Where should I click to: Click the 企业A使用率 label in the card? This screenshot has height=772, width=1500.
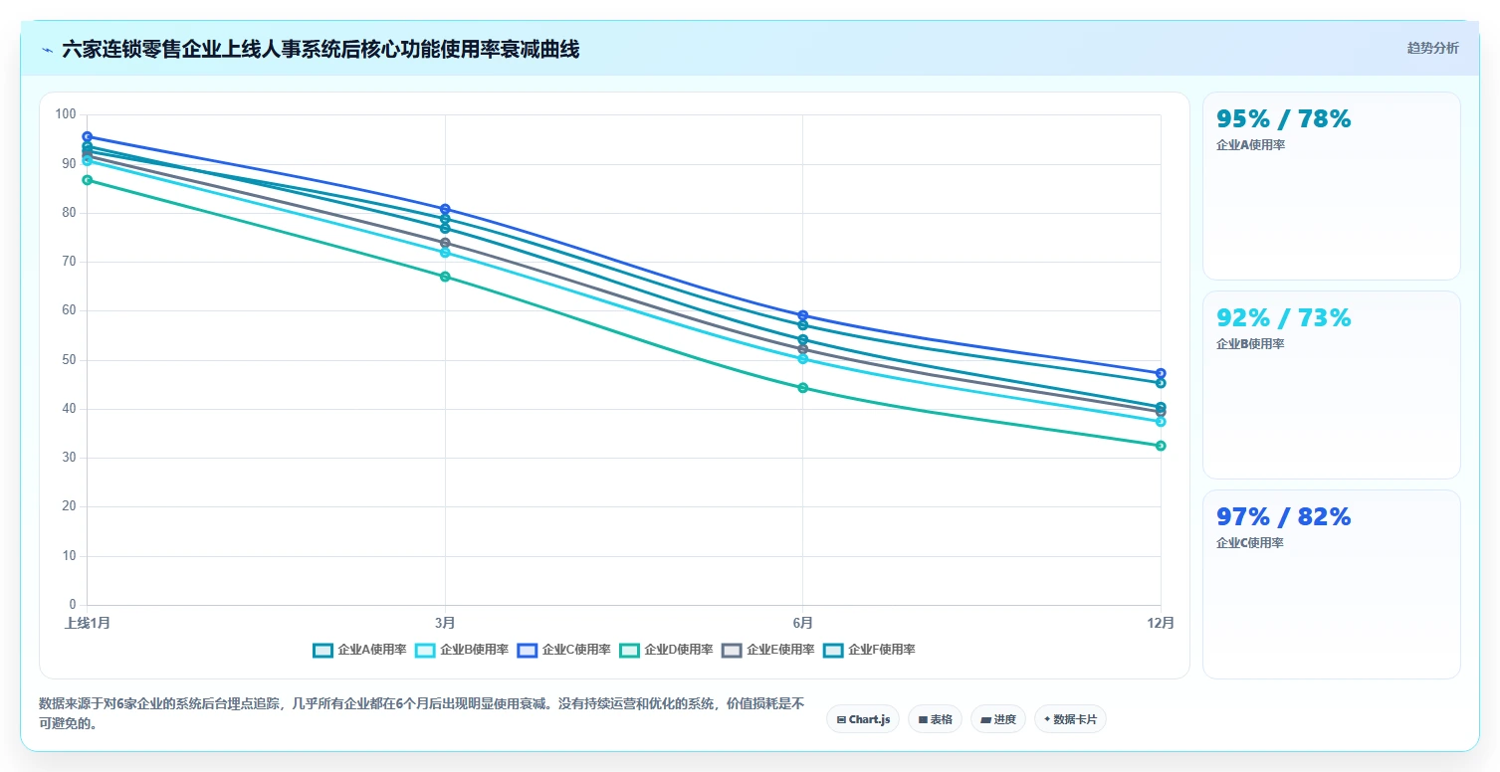point(1250,145)
